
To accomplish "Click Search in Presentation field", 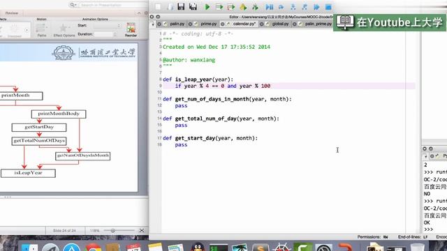I will 113,5.
